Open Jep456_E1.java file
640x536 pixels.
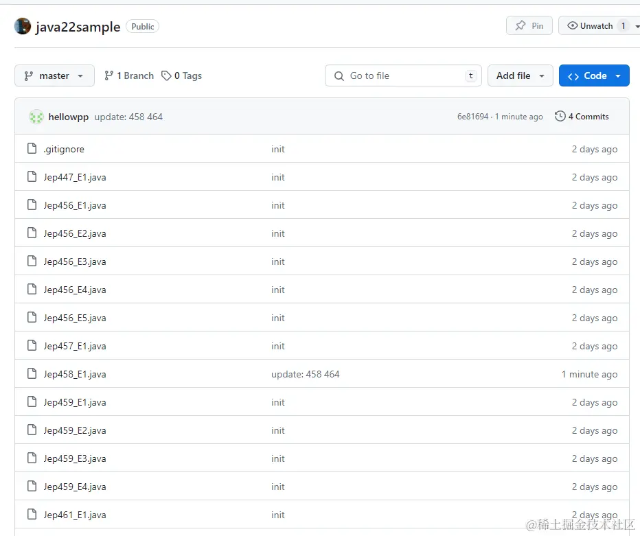pos(75,205)
